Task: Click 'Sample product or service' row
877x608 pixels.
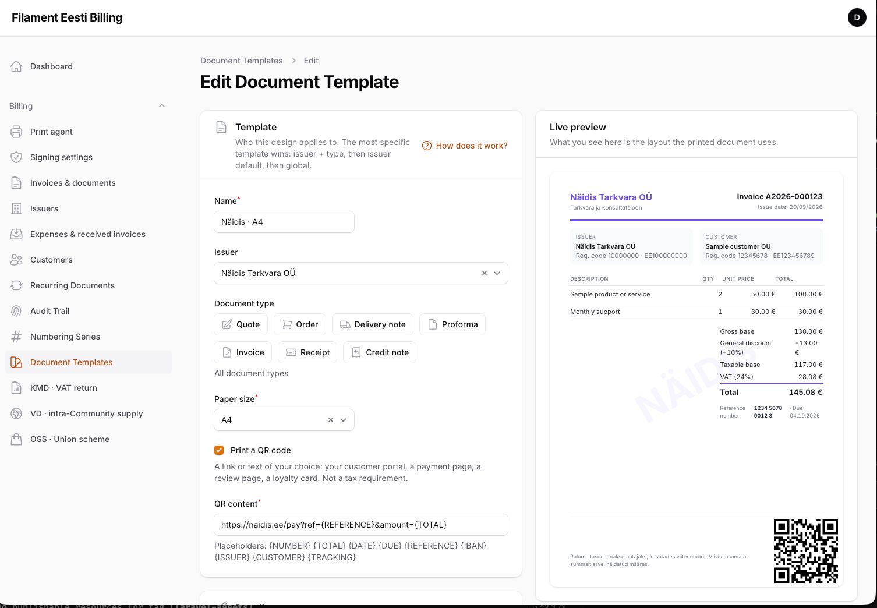Action: pos(696,294)
